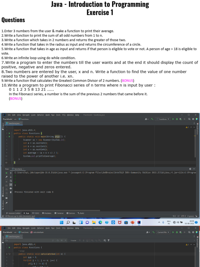The image size is (200, 267).
Task: Open Tools menu in 'Current File' window
Action: tap(58, 228)
